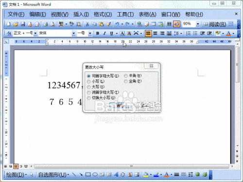This screenshot has width=243, height=182.
Task: Click the Undo arrow icon
Action: click(117, 24)
